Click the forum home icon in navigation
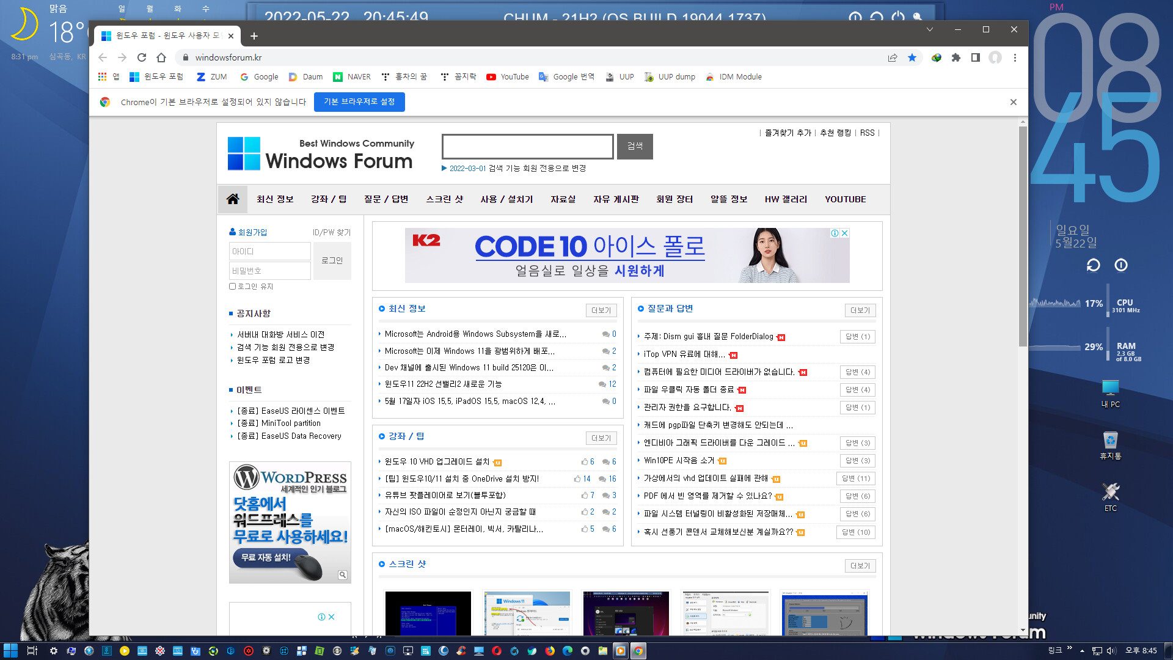 click(x=233, y=199)
